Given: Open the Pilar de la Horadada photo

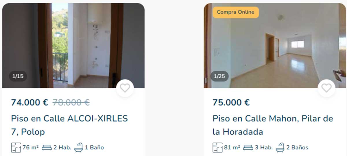Looking at the screenshot, I should pos(275,45).
